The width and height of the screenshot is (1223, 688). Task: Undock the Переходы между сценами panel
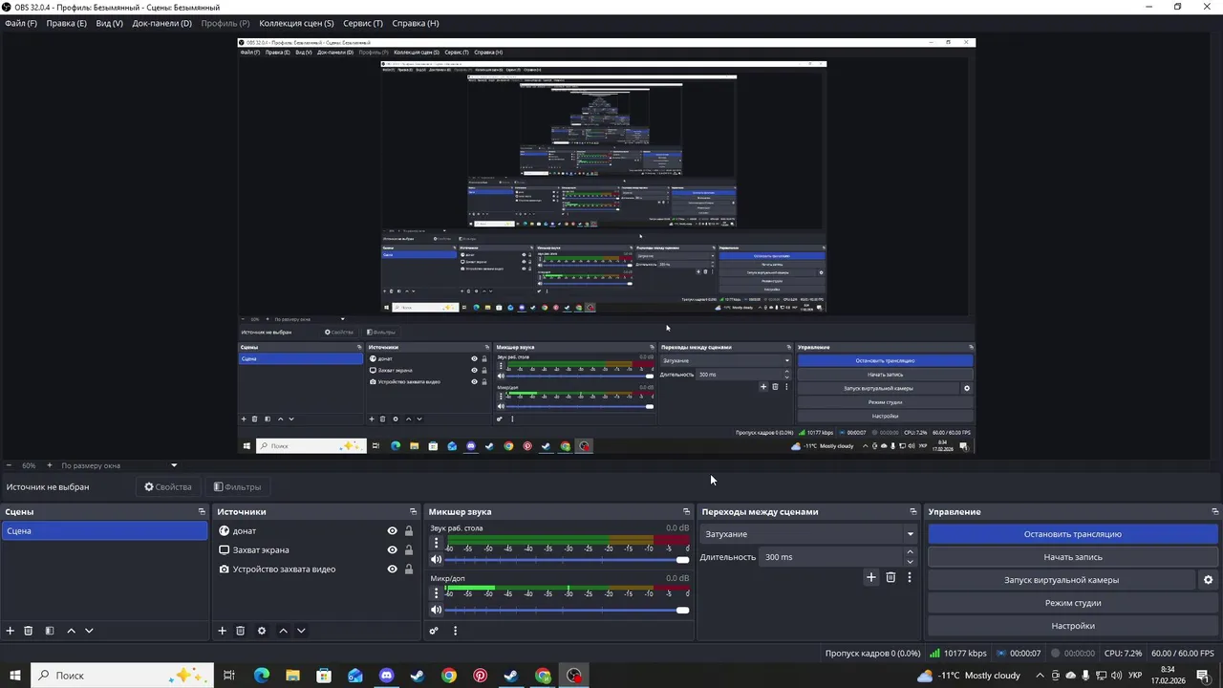click(913, 512)
